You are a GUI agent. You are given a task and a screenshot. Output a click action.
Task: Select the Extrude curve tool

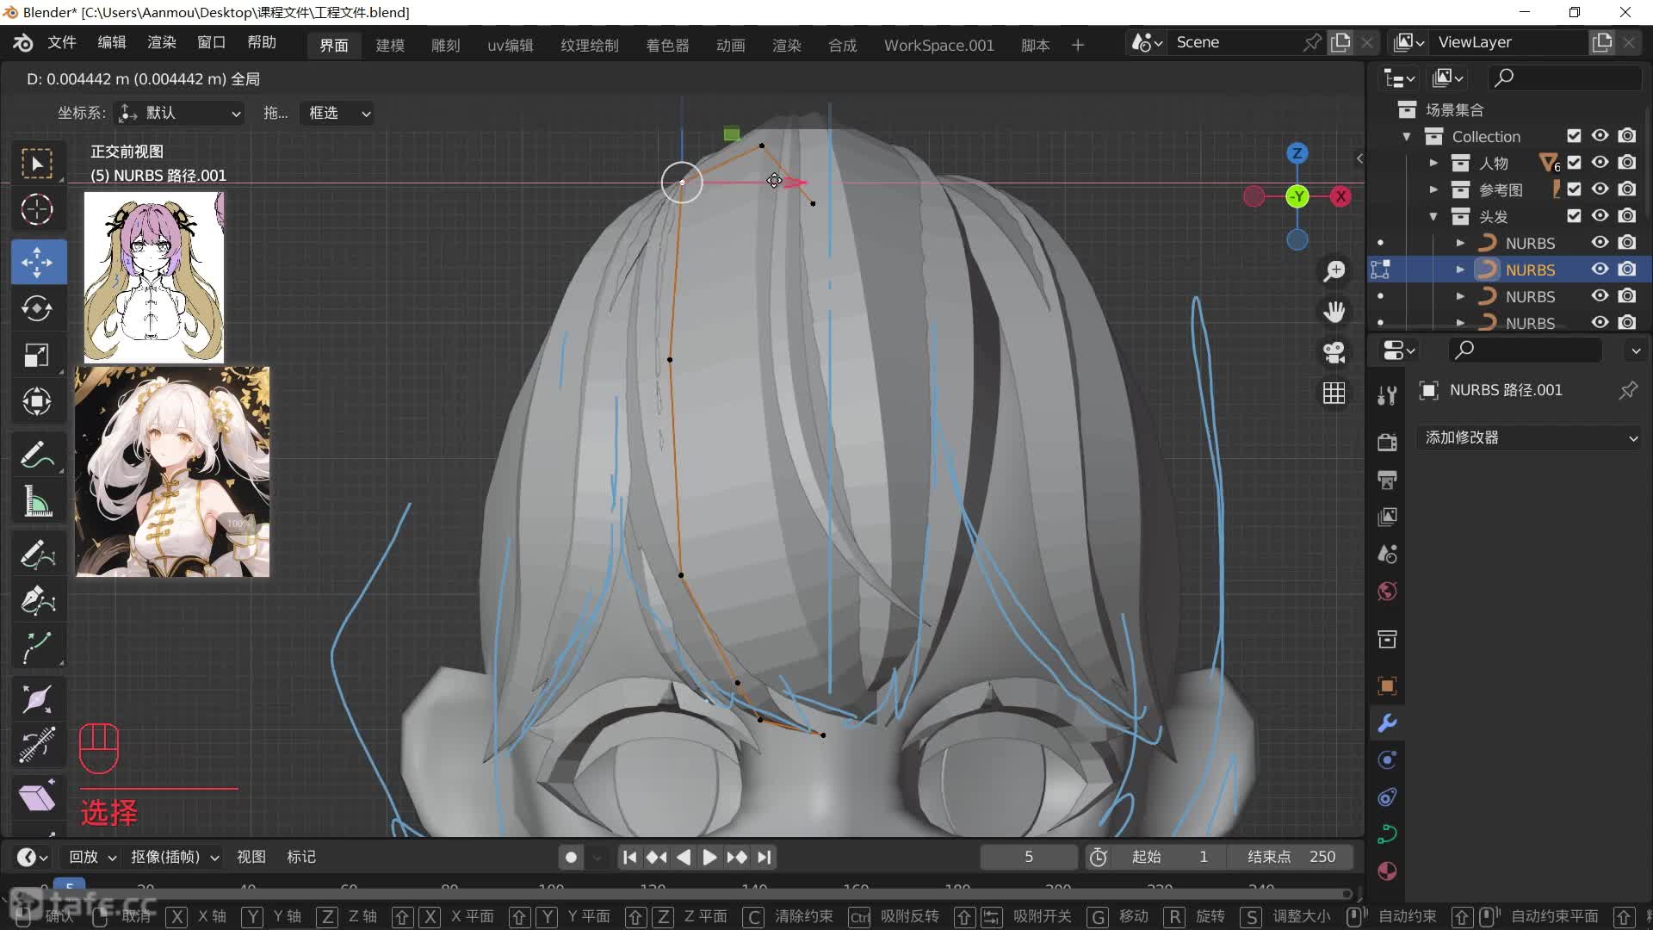point(37,647)
